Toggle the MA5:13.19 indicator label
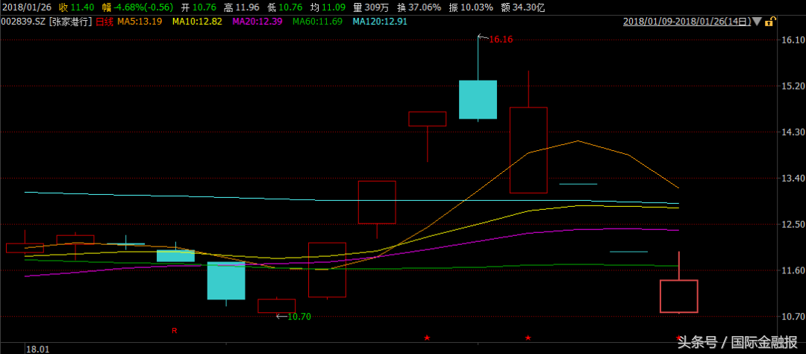This screenshot has width=806, height=354. pos(138,22)
